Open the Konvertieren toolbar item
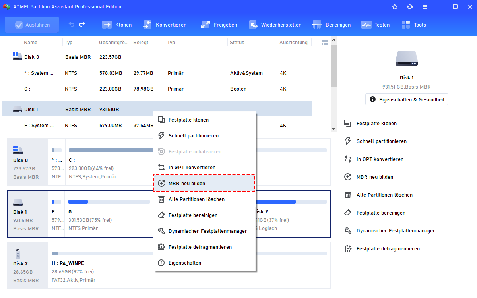This screenshot has height=298, width=477. [165, 25]
